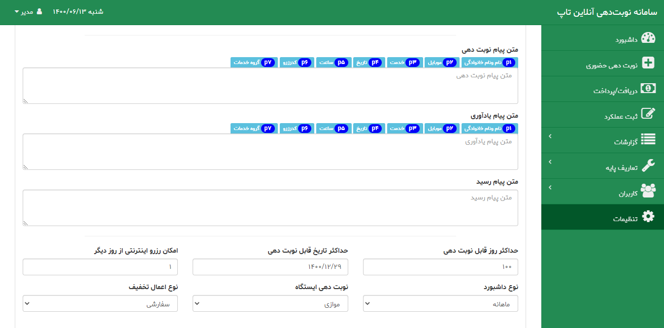Click the امکان رزرو اینترنتی از روز دیگر field
Screen dimensions: 664x328
click(100, 267)
